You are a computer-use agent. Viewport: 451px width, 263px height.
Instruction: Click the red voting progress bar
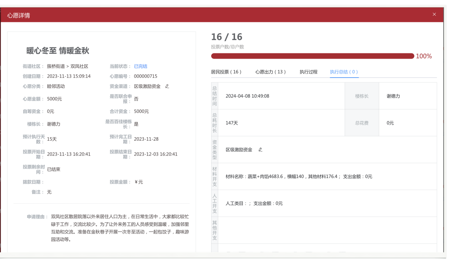click(x=313, y=56)
